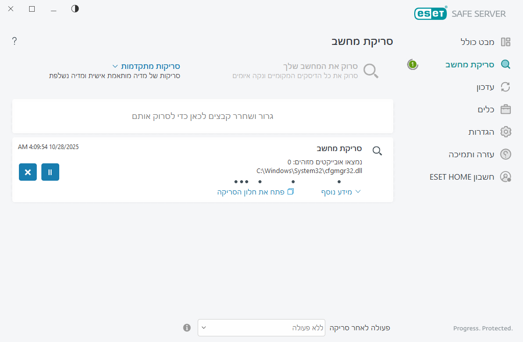Click the ESET HOME account icon
The height and width of the screenshot is (342, 523).
(506, 177)
